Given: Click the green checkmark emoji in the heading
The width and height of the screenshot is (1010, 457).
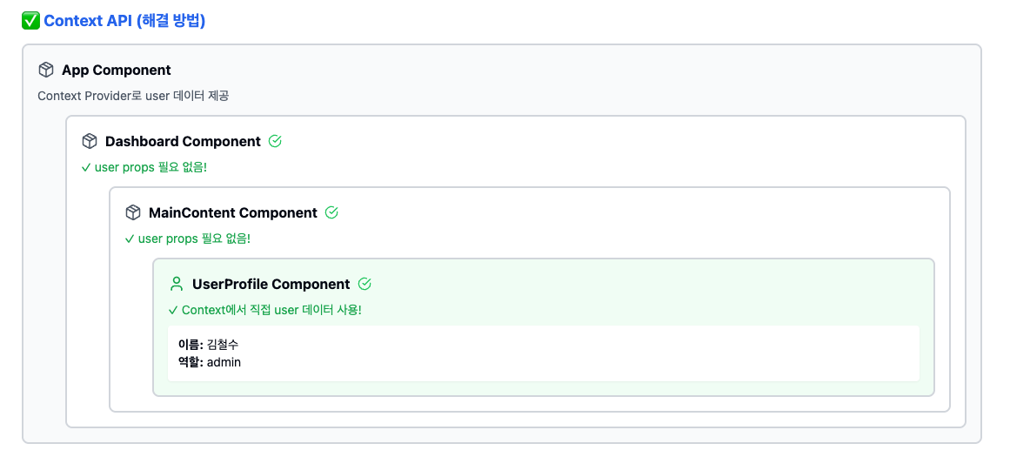Looking at the screenshot, I should tap(30, 21).
